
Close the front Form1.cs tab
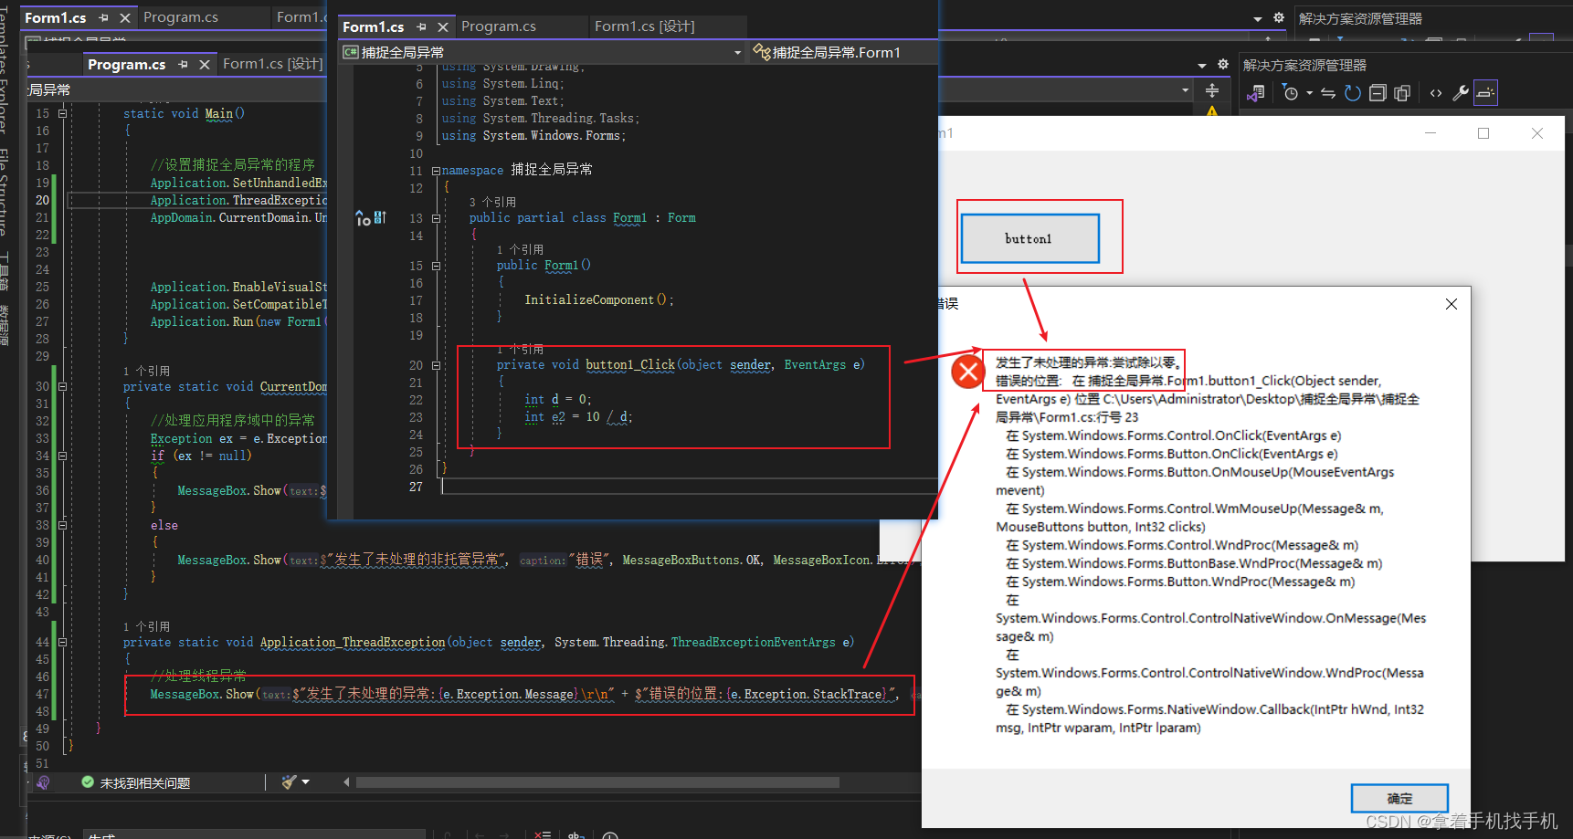pos(443,27)
